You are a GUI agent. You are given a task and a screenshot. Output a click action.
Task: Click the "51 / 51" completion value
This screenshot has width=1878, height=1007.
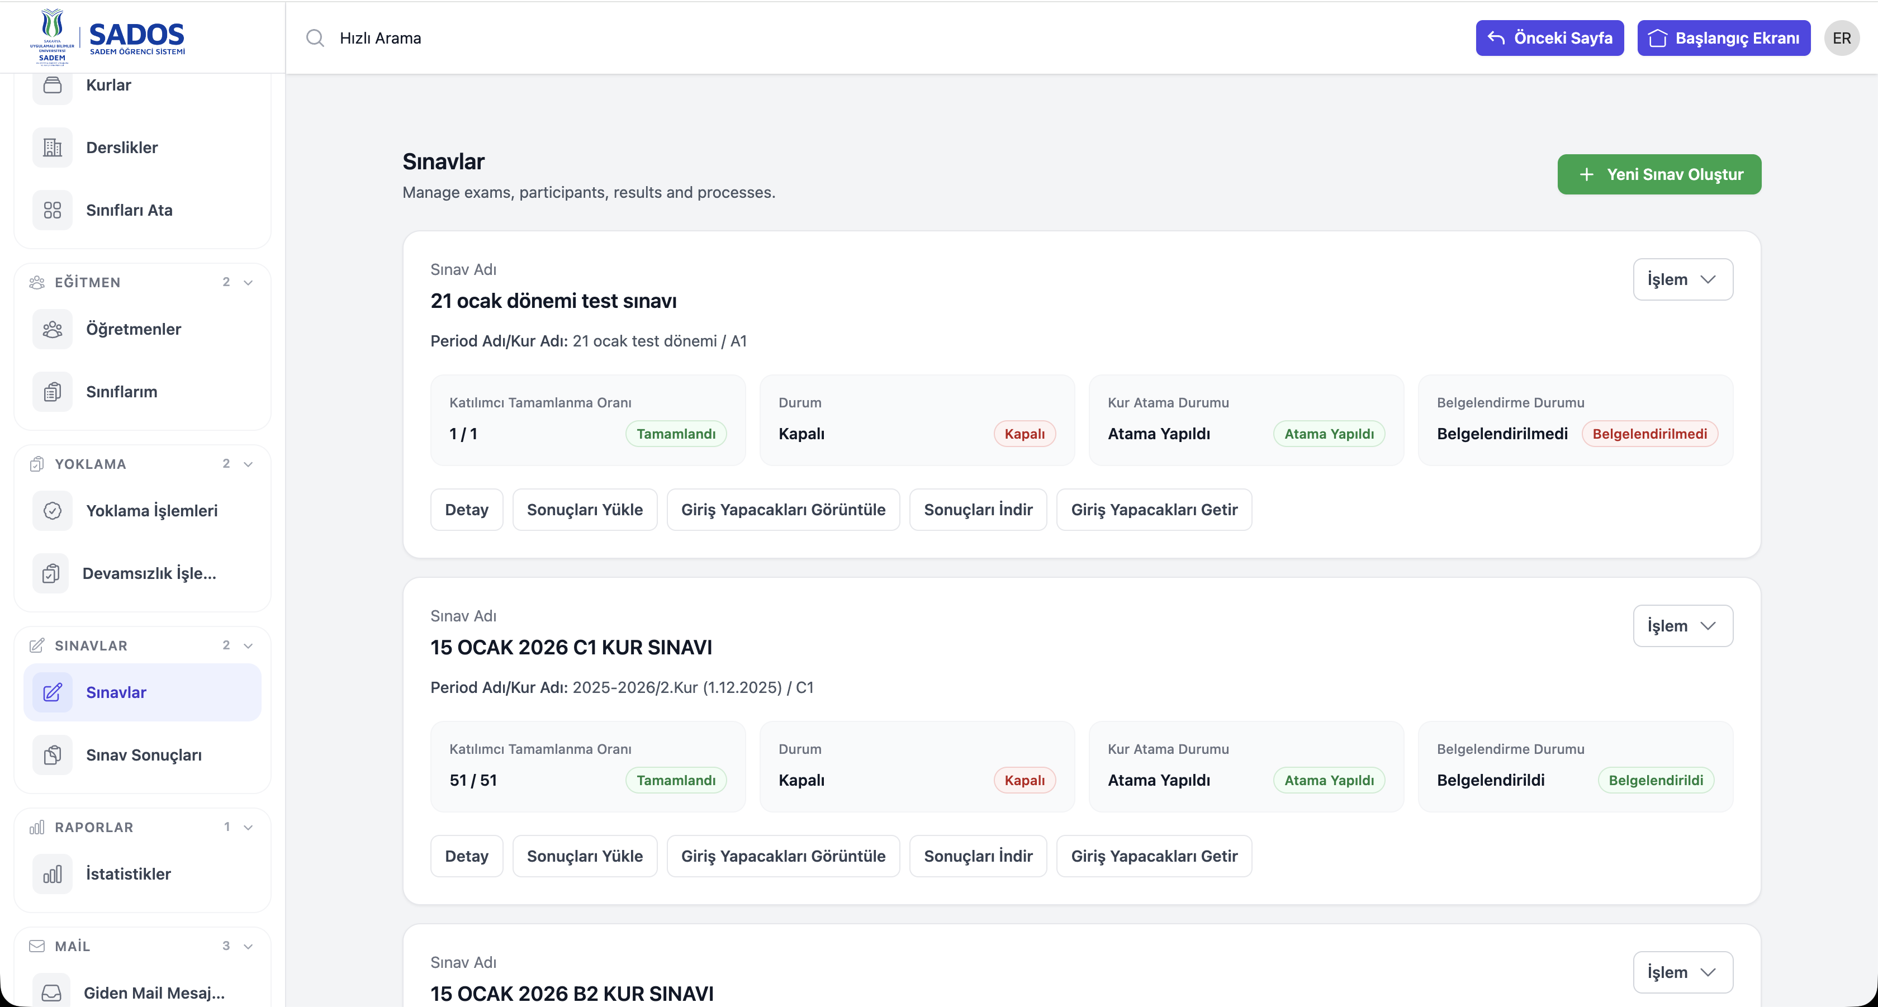click(473, 780)
